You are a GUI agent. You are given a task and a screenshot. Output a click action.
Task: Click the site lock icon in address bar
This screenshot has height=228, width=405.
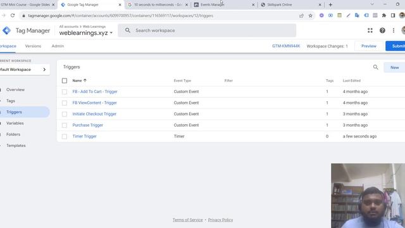tap(23, 16)
